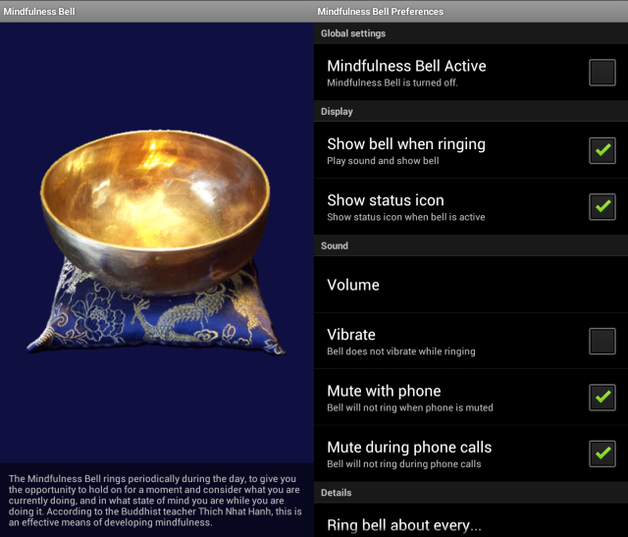Select the Vibrate preference label
The height and width of the screenshot is (537, 628).
(x=351, y=335)
